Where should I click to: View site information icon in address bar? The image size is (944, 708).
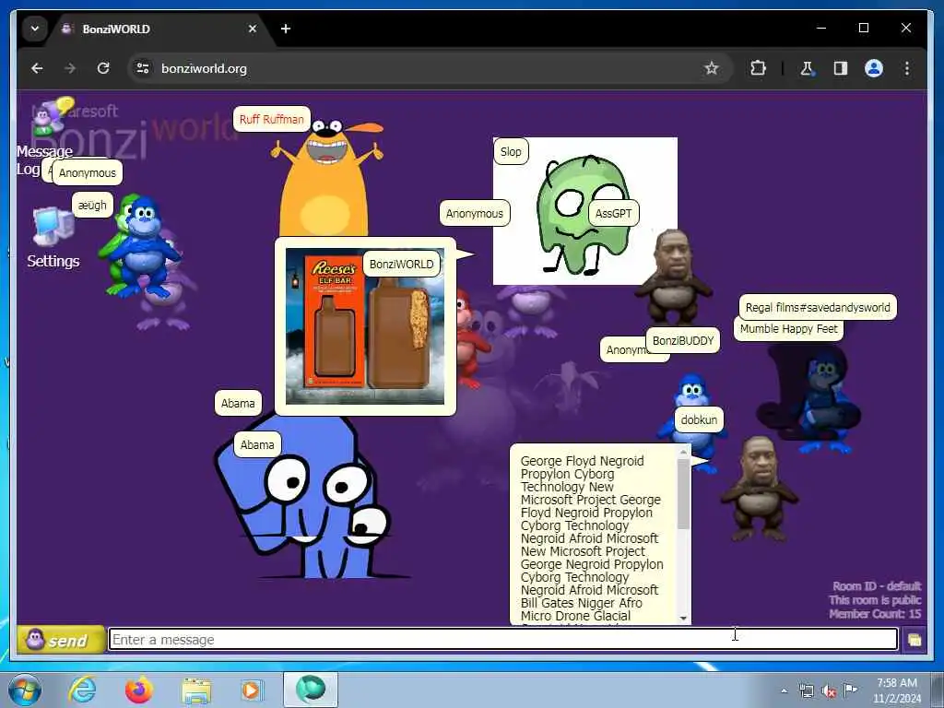(x=143, y=68)
